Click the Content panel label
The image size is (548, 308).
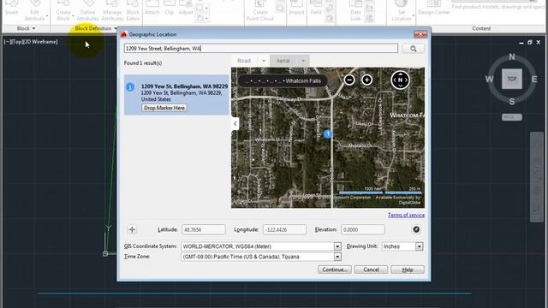(x=481, y=28)
